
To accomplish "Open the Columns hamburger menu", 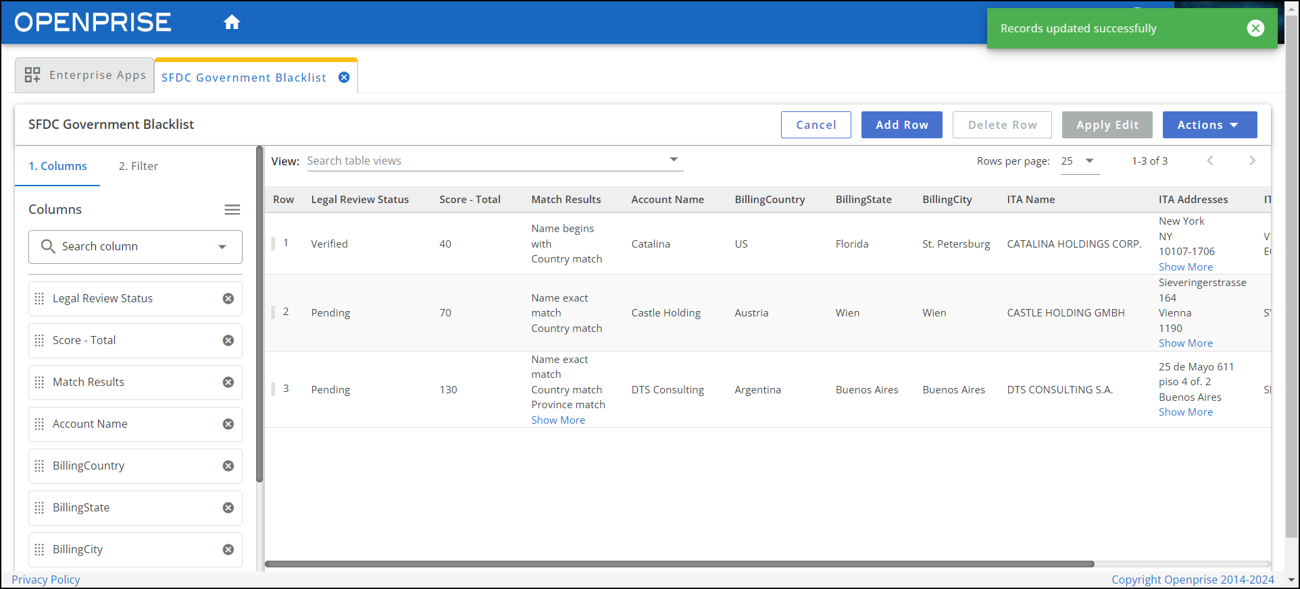I will tap(232, 210).
